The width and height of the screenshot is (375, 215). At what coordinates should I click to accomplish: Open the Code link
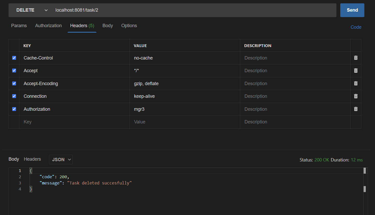[x=356, y=27]
